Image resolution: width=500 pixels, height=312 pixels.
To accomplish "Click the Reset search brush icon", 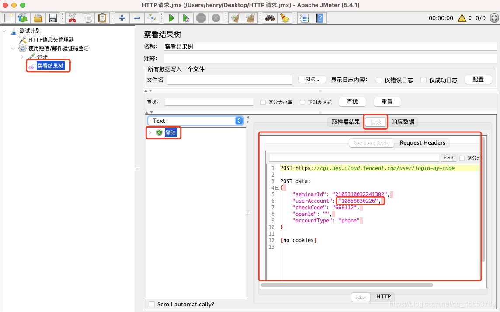I will (285, 18).
